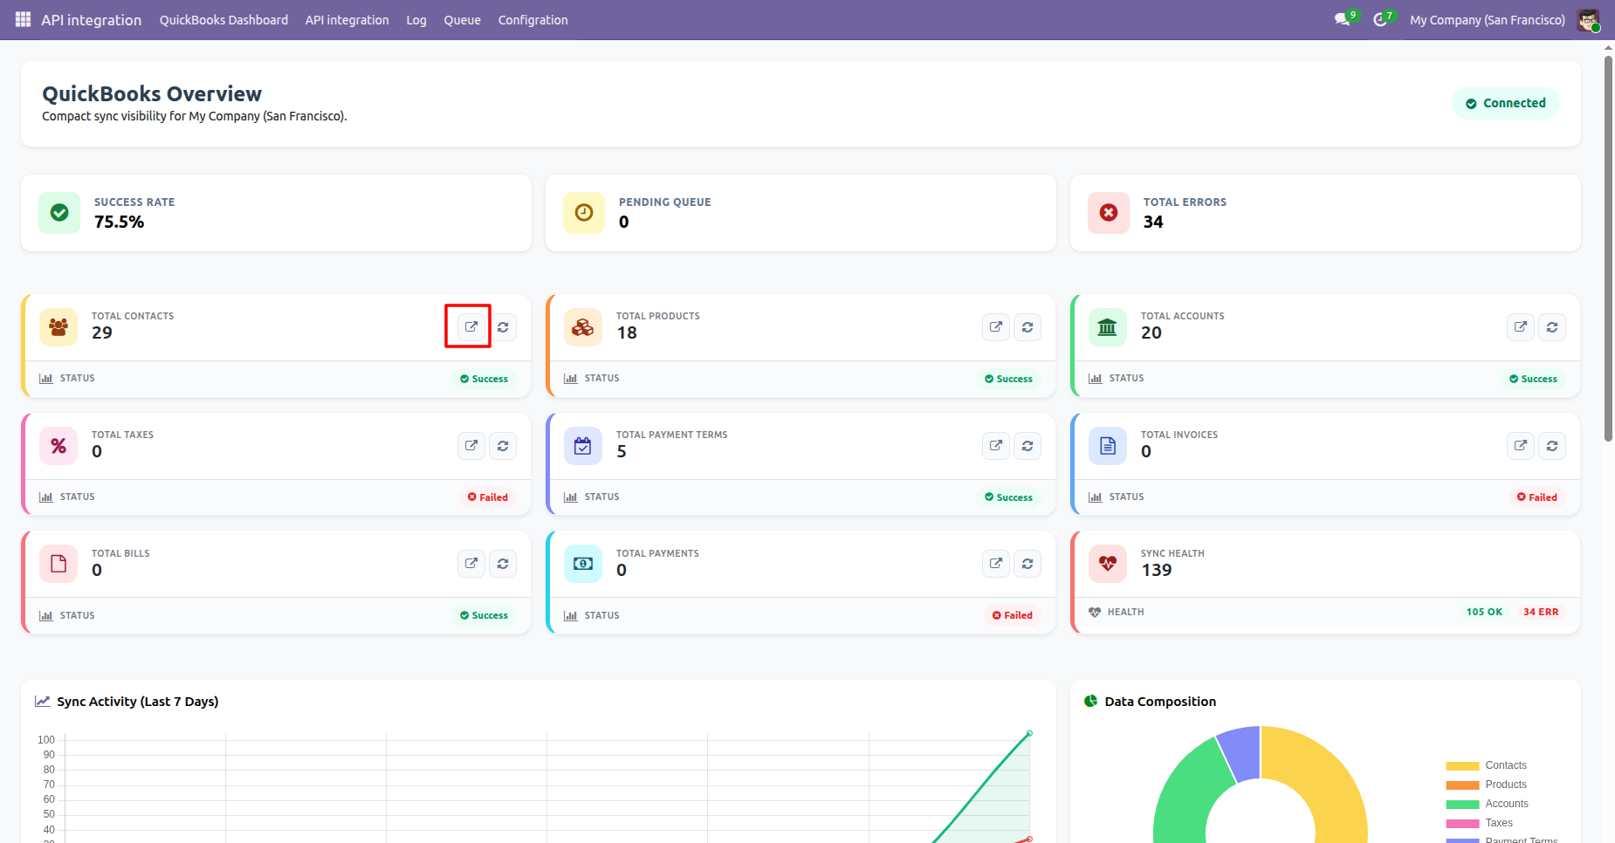
Task: Refresh the Total Invoices sync
Action: tap(1552, 446)
